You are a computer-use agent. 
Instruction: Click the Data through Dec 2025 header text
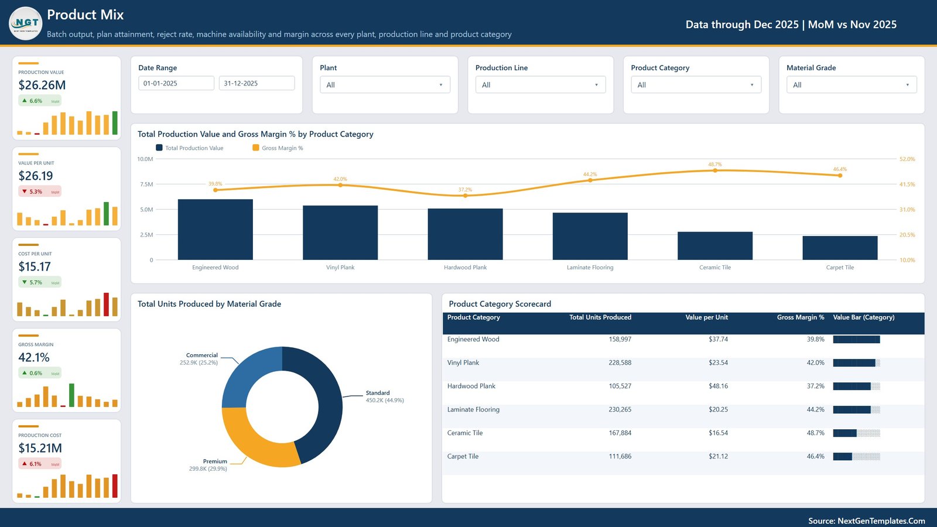point(791,25)
